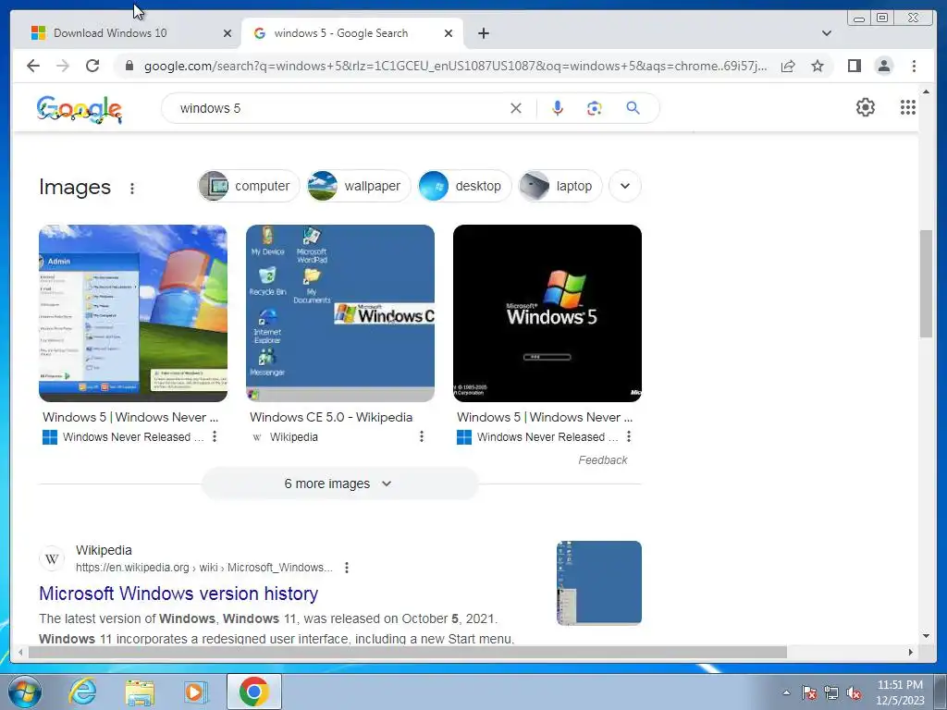Filter images by computer chip

249,186
